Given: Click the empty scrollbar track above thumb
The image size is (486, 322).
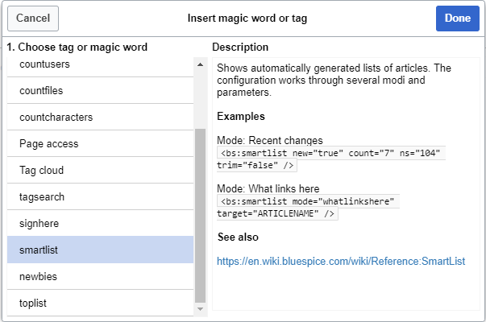Looking at the screenshot, I should coord(200,99).
